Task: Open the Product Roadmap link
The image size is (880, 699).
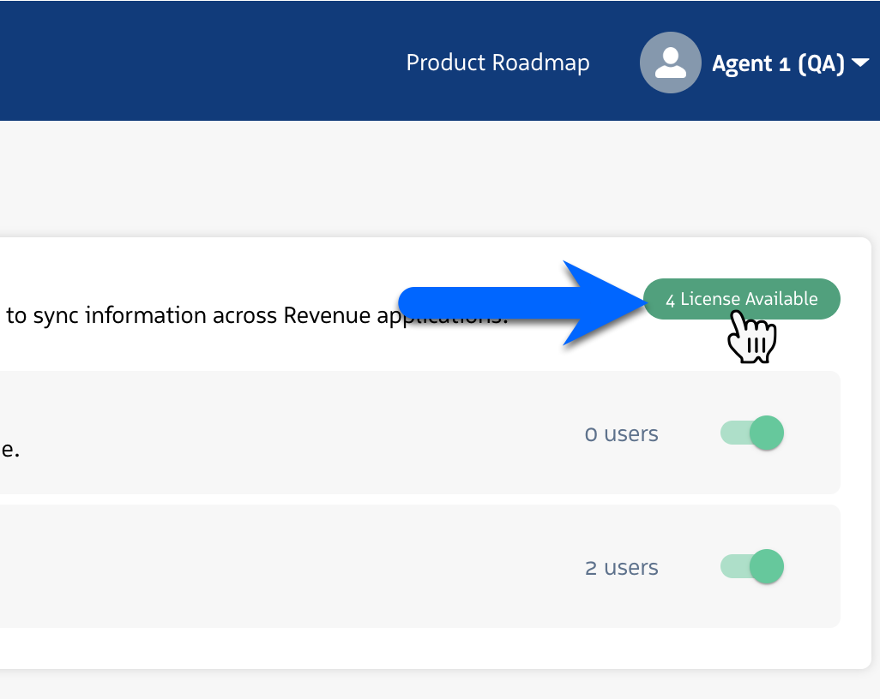Action: [x=497, y=63]
